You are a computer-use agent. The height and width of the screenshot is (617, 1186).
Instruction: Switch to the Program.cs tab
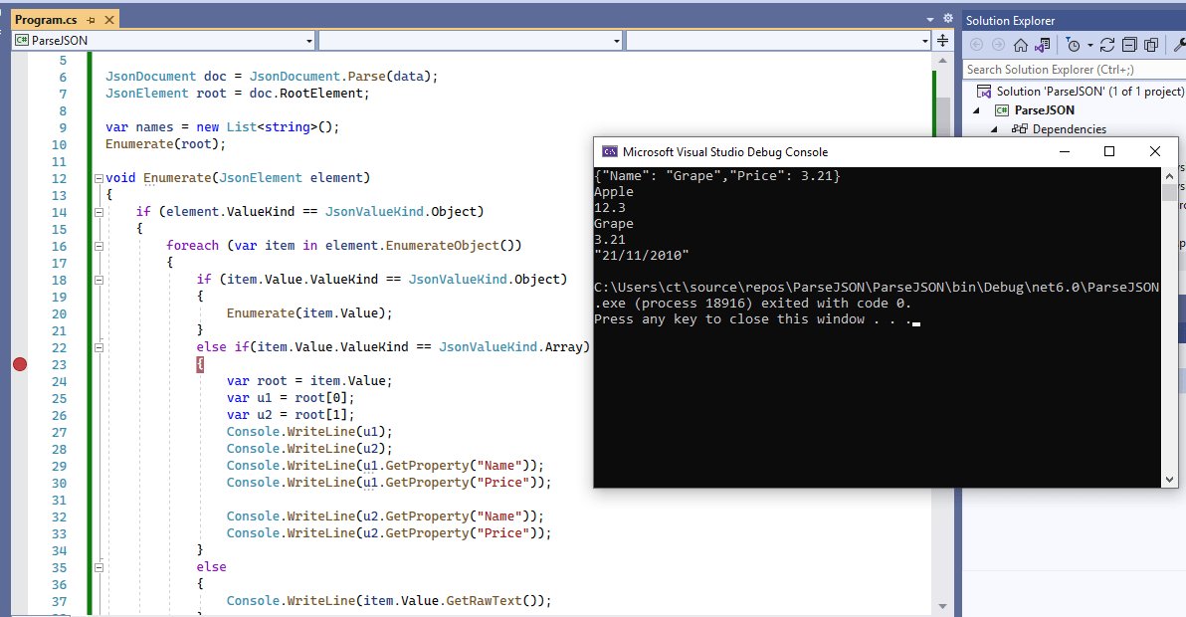45,18
